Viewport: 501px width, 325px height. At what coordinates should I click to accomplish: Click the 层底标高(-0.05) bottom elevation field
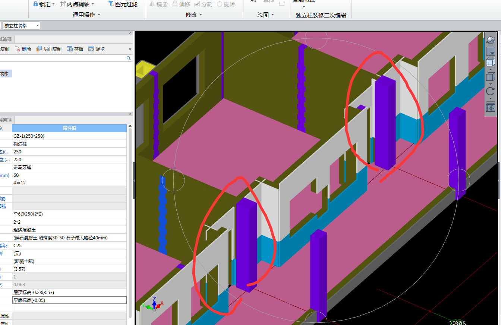[69, 300]
